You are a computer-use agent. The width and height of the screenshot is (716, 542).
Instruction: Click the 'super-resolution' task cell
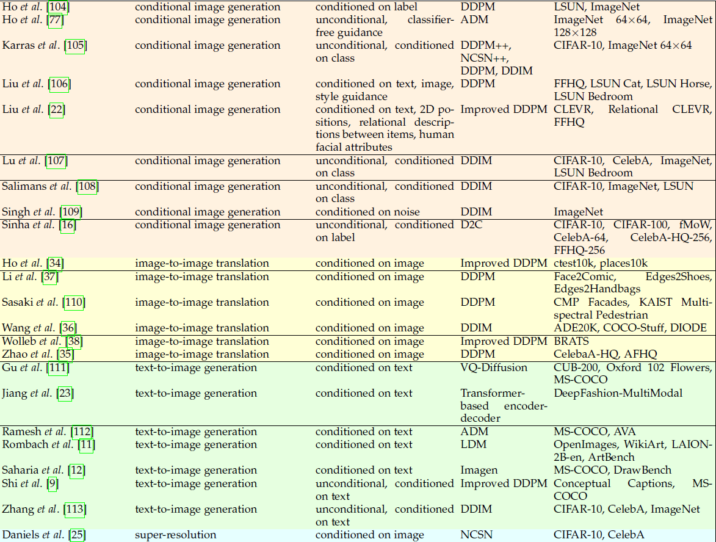click(175, 535)
